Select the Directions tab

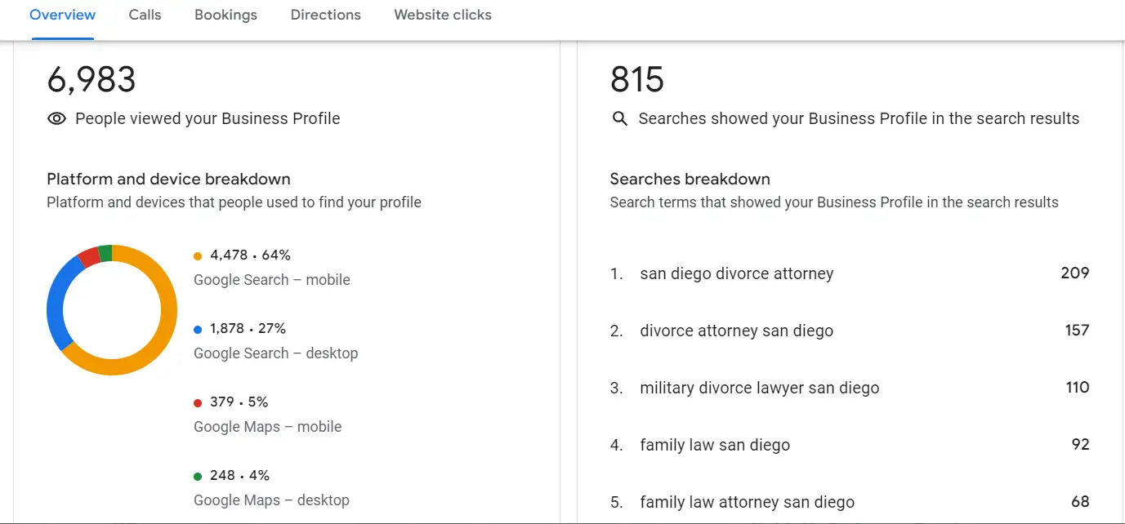point(325,15)
